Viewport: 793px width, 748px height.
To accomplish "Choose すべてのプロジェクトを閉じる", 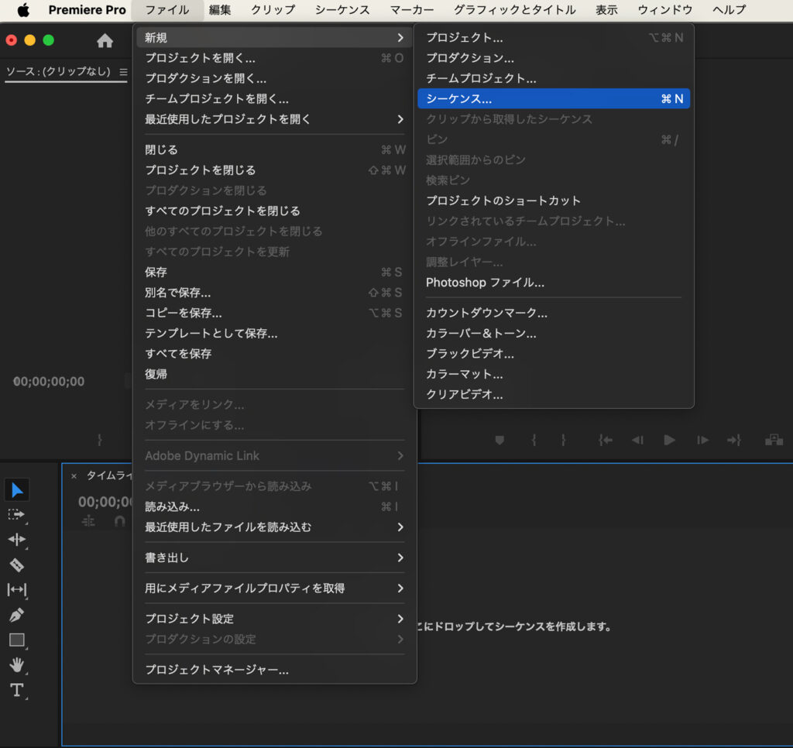I will [274, 211].
